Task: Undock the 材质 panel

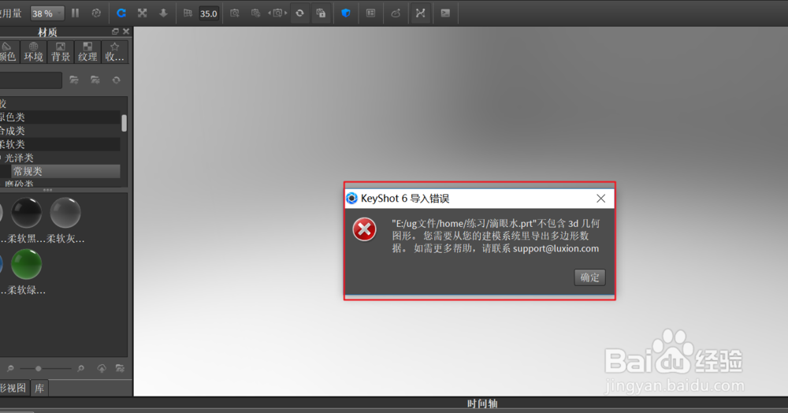Action: click(115, 32)
